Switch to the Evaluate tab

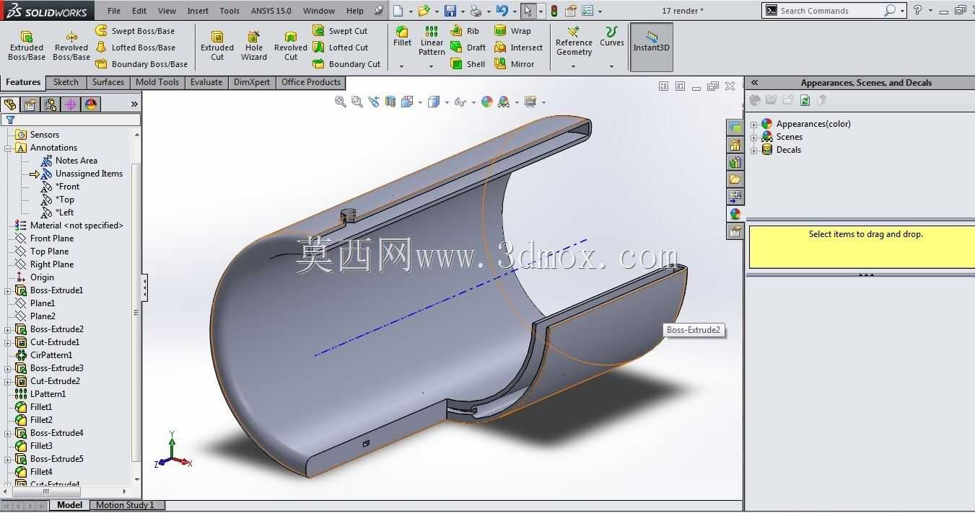(x=206, y=82)
